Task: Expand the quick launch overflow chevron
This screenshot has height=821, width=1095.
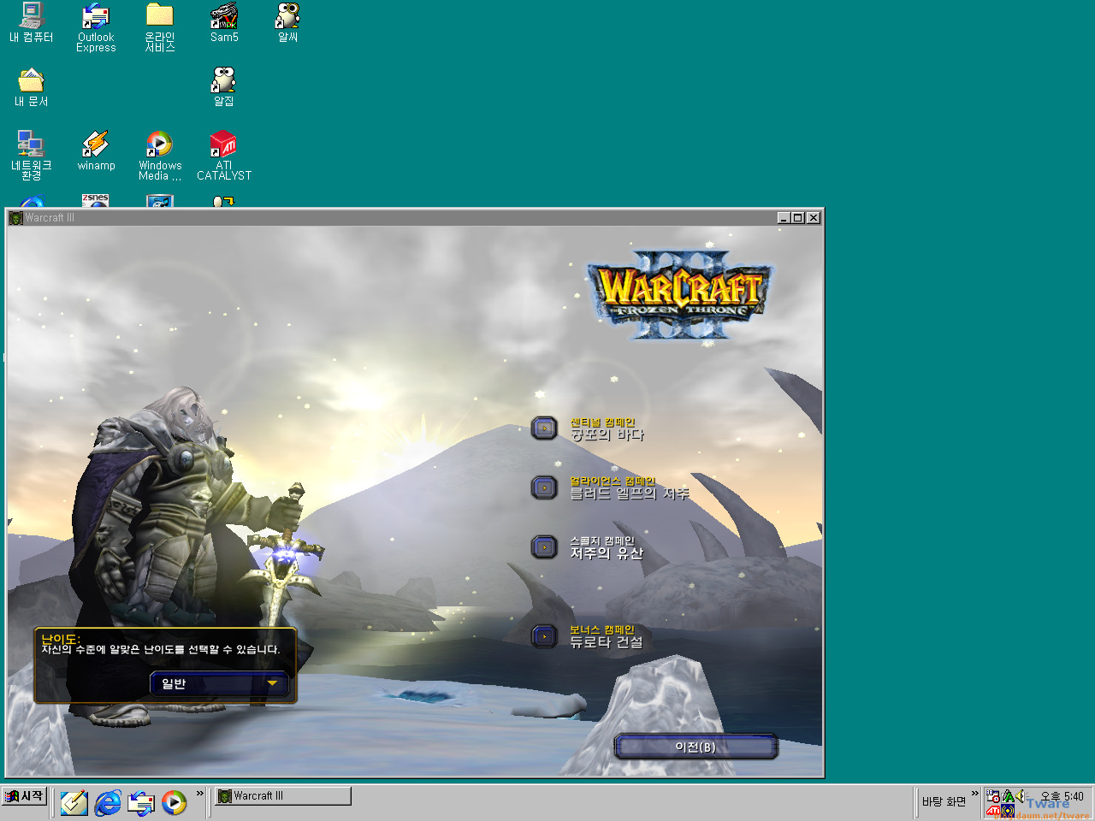Action: tap(200, 794)
